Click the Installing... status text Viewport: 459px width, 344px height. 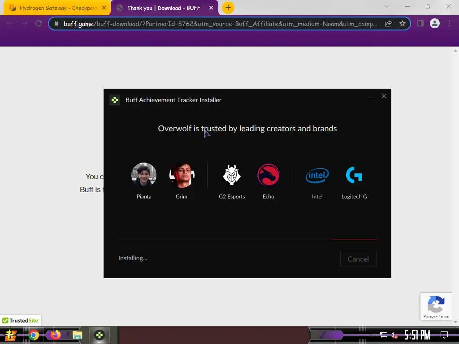pyautogui.click(x=133, y=258)
